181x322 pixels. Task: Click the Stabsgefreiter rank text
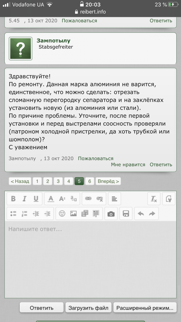click(56, 47)
